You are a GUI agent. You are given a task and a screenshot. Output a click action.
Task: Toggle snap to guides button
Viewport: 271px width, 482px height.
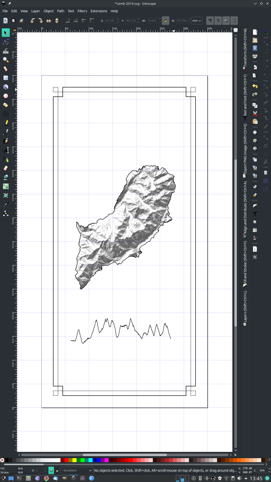[x=266, y=189]
